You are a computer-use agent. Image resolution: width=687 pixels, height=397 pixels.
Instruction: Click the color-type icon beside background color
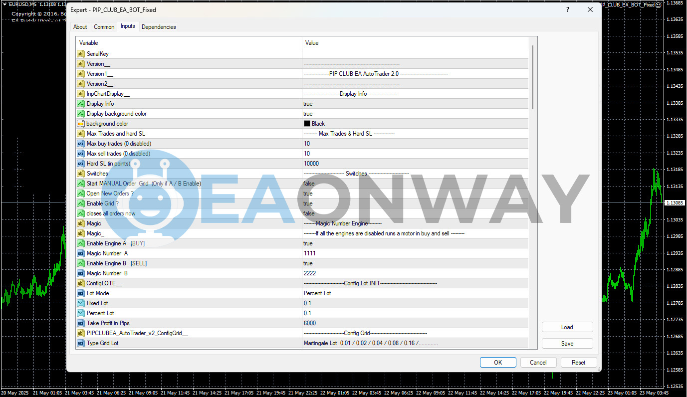tap(80, 124)
